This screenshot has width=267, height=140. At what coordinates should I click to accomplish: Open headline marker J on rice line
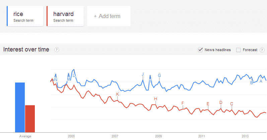[x=143, y=74]
